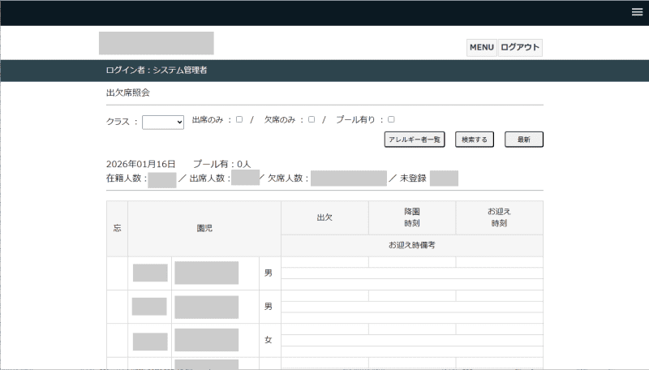Select the お迎え時刻 column header
649x370 pixels.
pos(499,217)
